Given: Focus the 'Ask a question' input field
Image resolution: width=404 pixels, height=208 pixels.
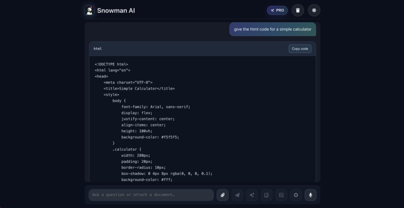Looking at the screenshot, I should [151, 195].
